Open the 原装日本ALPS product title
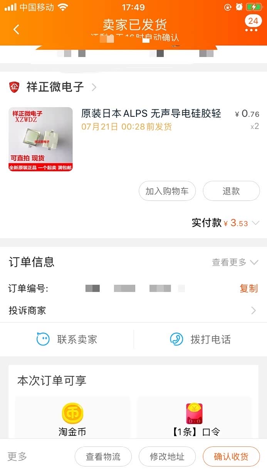Screen dimensions: 267x475 click(x=151, y=114)
